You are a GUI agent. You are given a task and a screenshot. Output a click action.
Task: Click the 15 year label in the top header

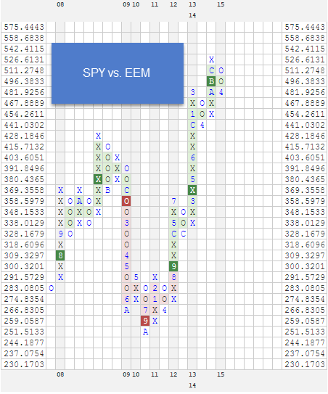(x=221, y=4)
